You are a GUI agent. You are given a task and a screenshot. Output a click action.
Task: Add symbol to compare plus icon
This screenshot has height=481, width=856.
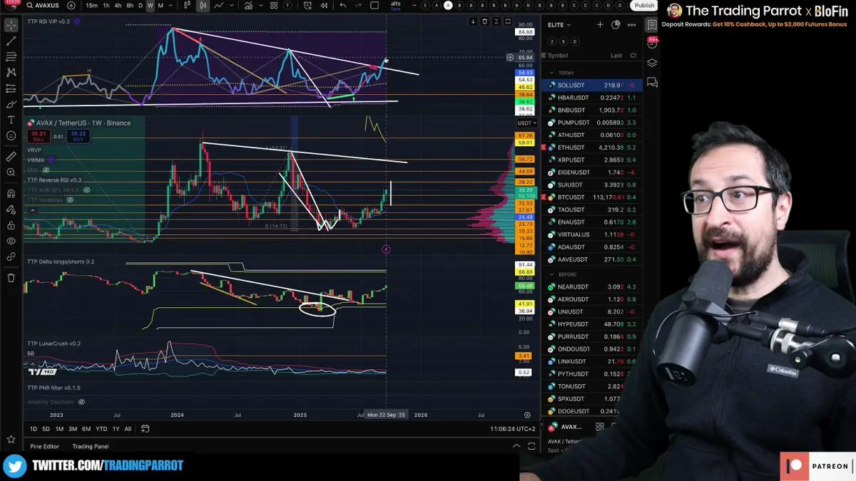coord(71,6)
